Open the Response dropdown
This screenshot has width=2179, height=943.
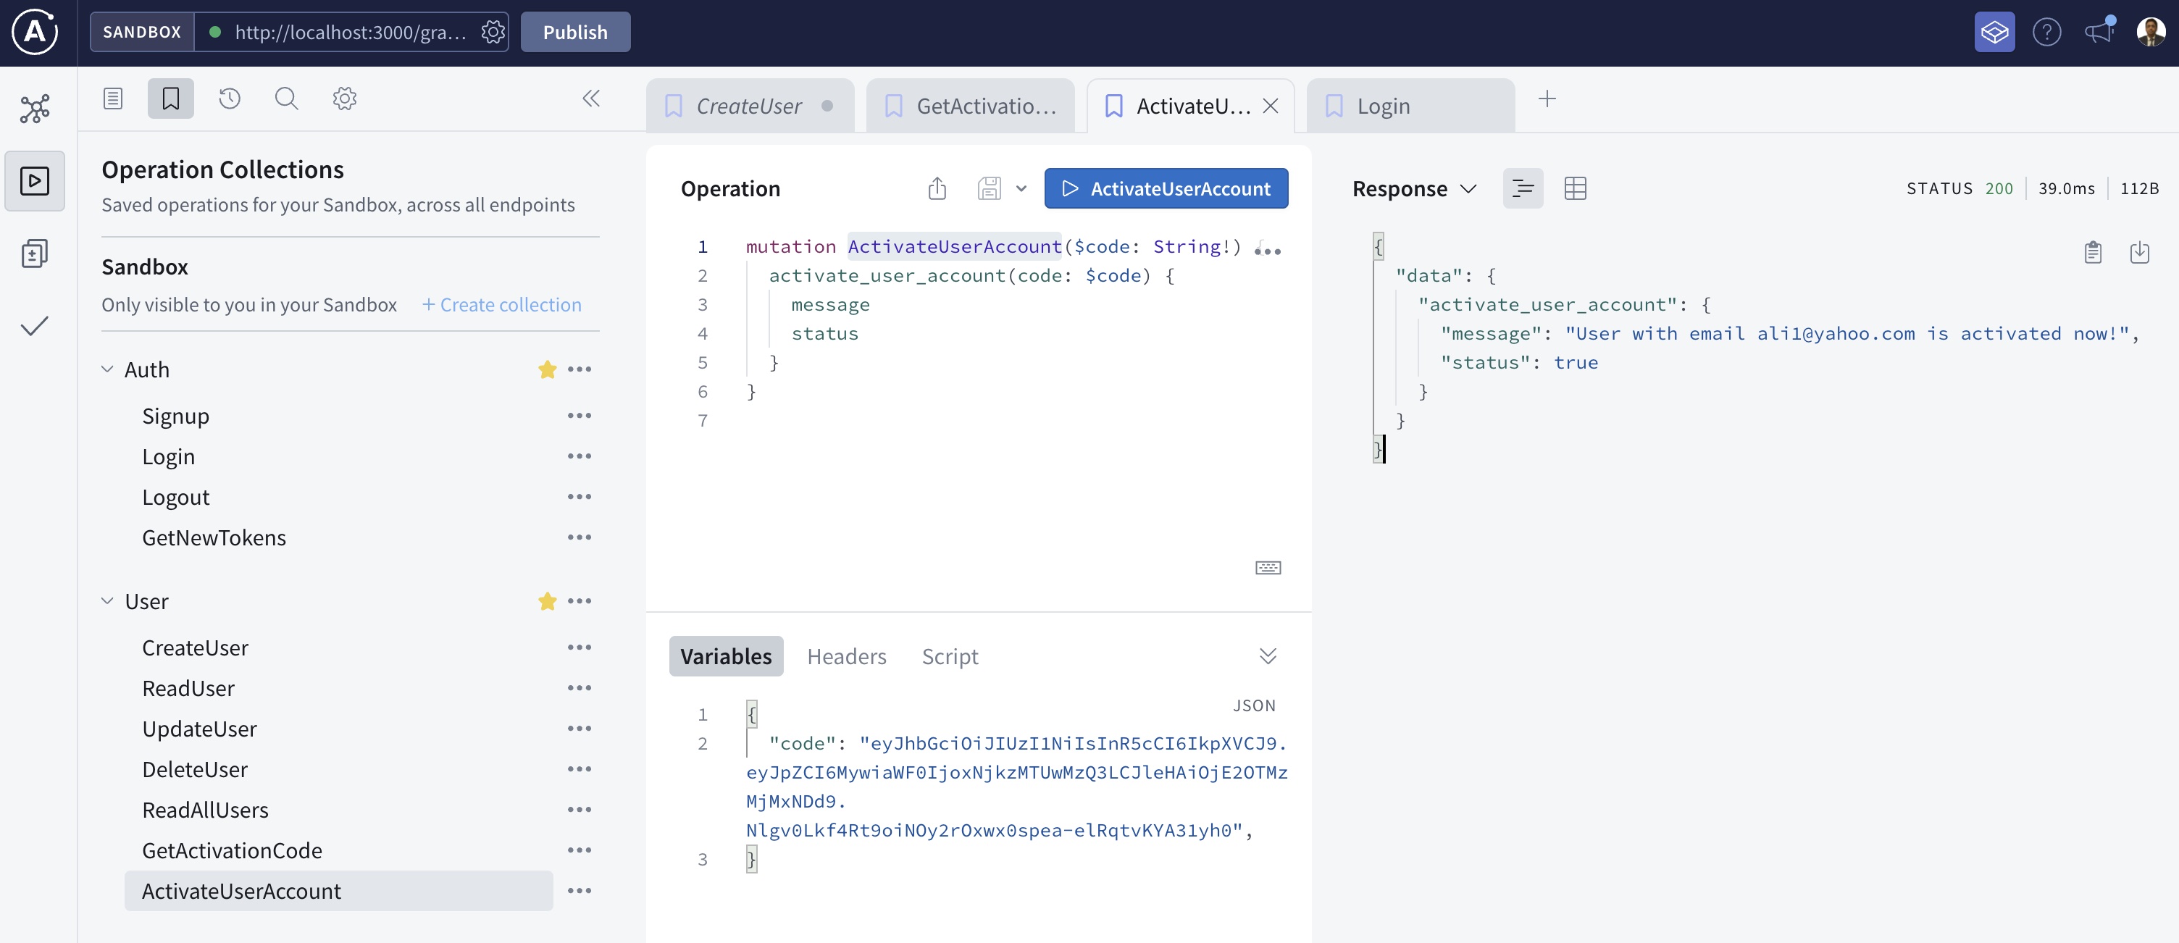(x=1413, y=188)
